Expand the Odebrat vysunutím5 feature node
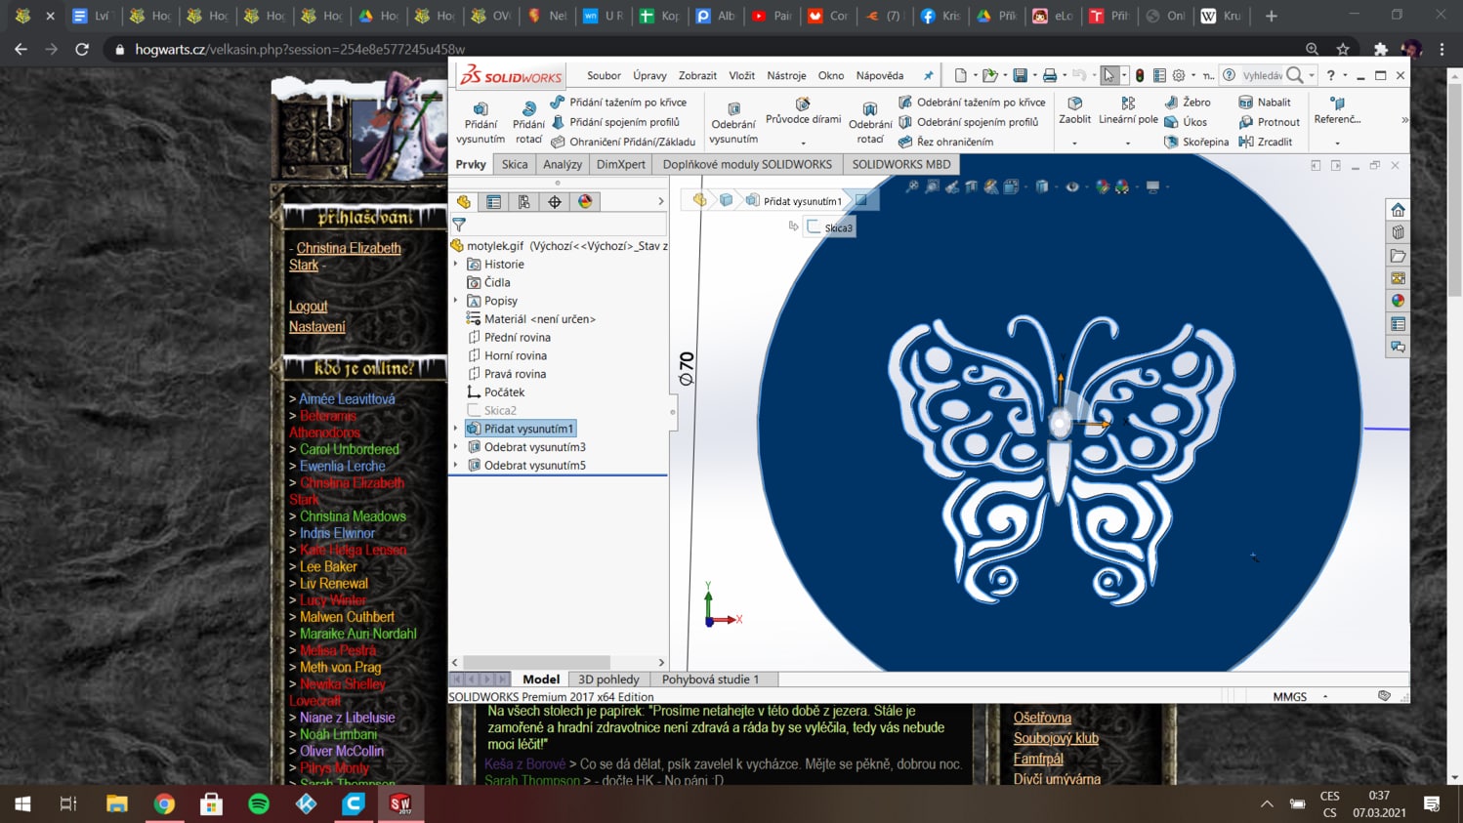1463x823 pixels. click(x=455, y=465)
